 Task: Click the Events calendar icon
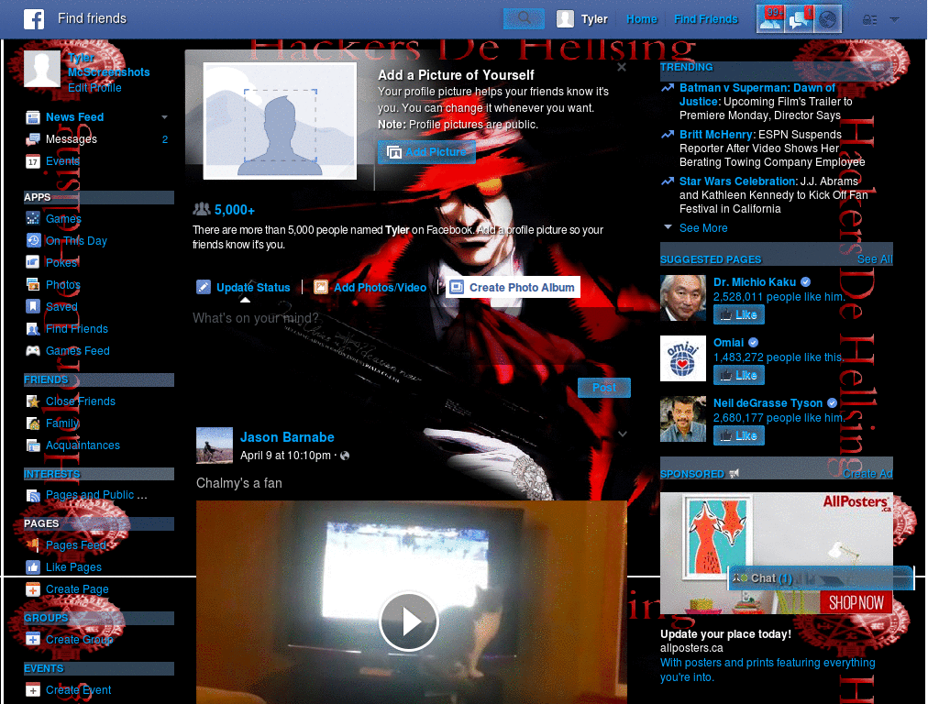[x=33, y=161]
